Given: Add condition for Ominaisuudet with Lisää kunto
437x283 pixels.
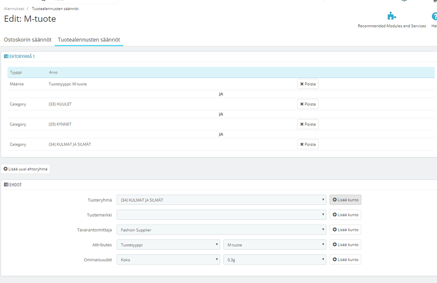Looking at the screenshot, I should pyautogui.click(x=345, y=259).
